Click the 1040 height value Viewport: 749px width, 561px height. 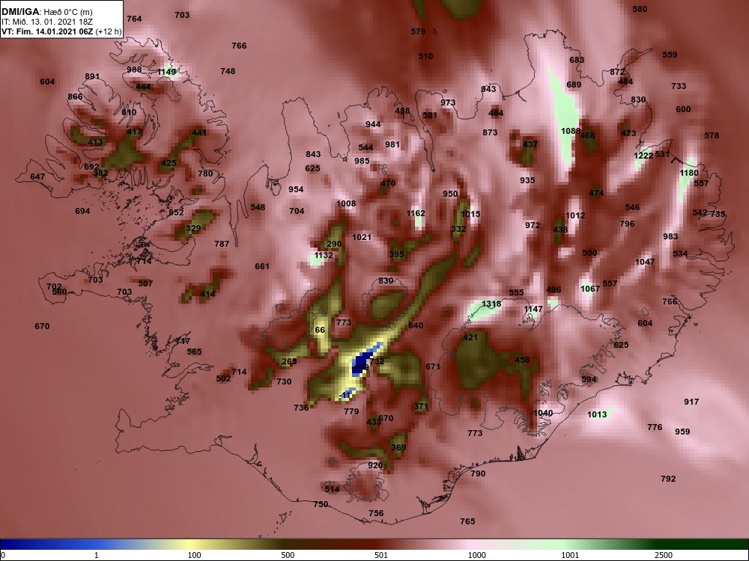[543, 413]
